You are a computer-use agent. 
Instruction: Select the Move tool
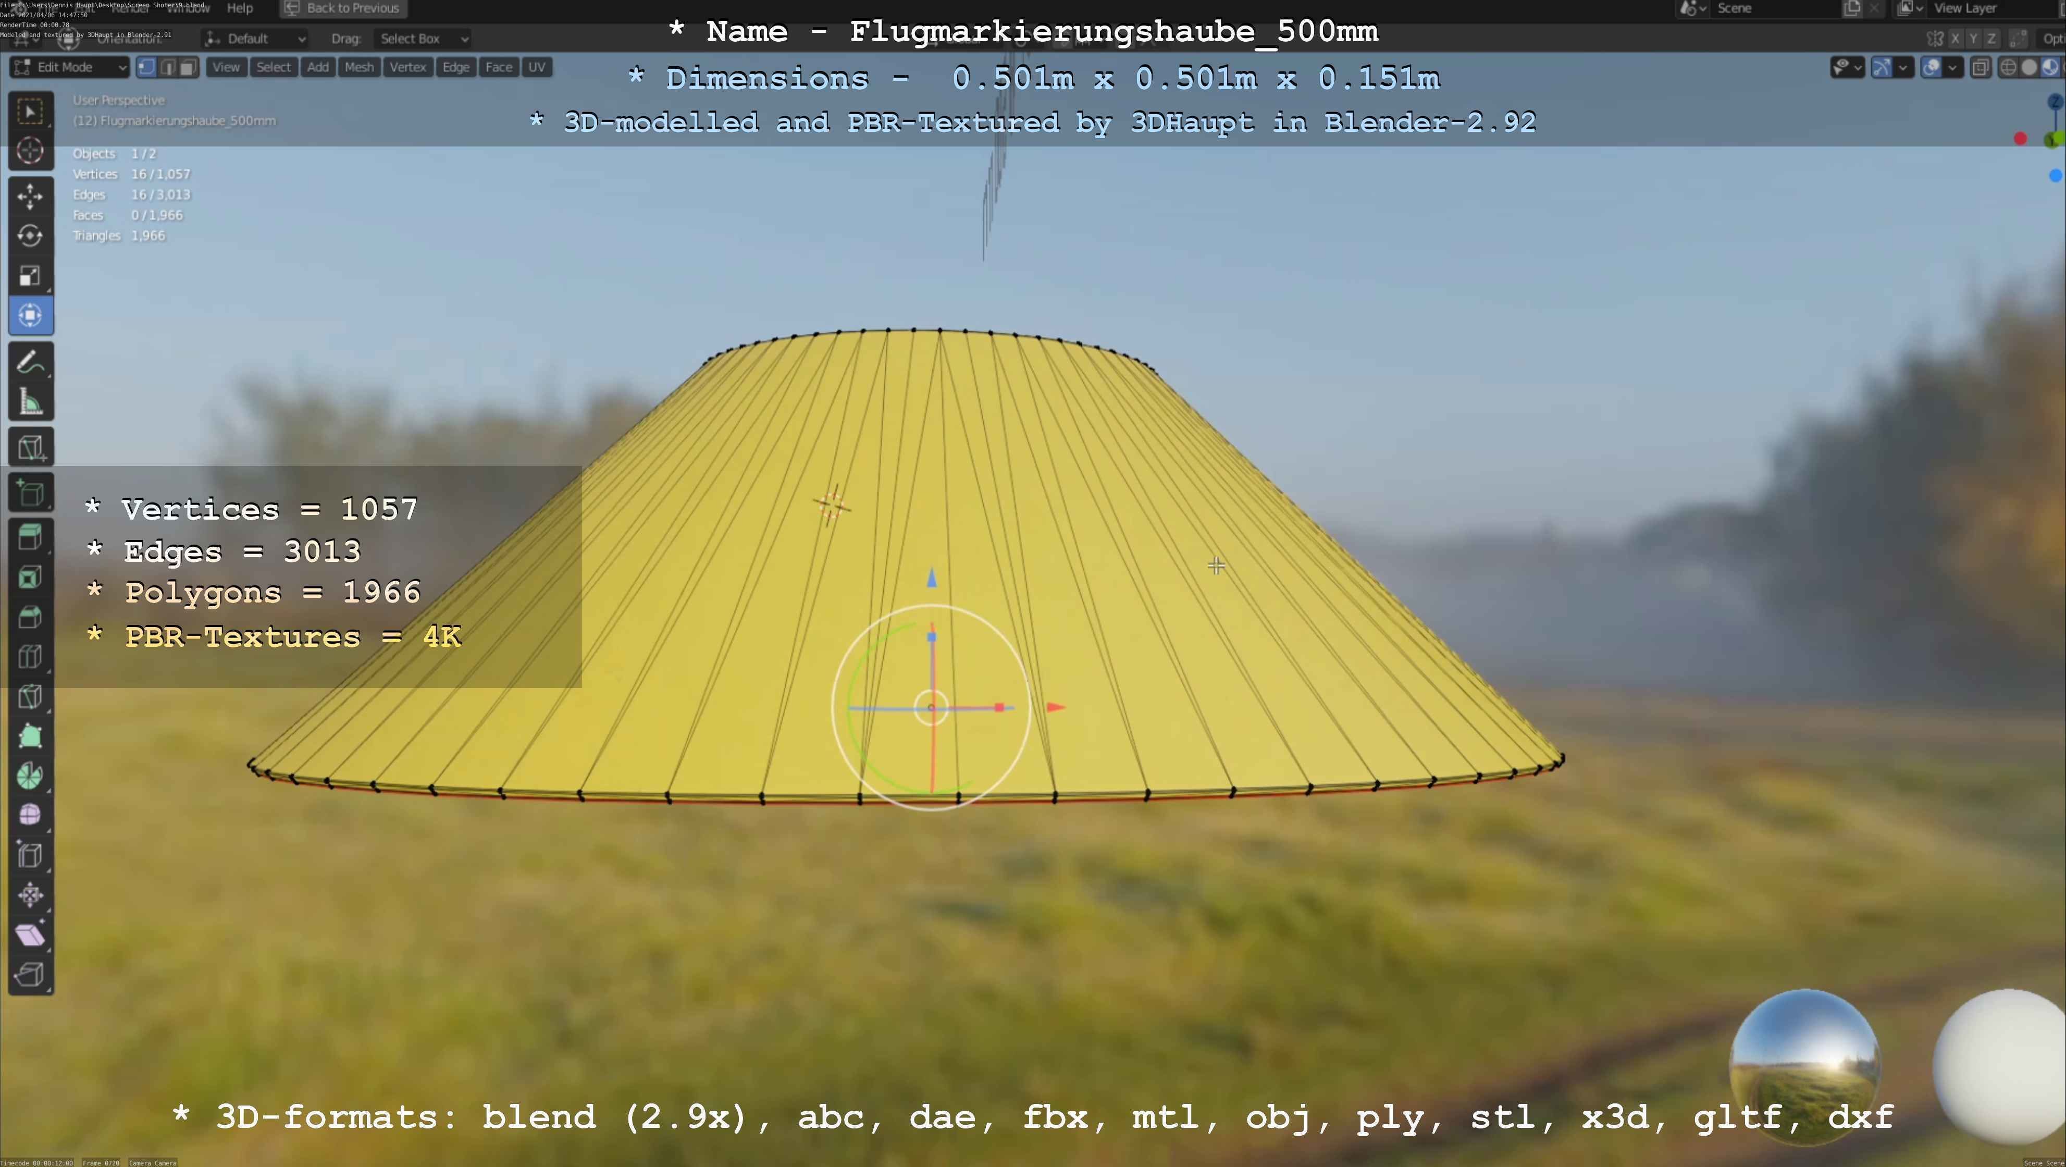click(30, 196)
